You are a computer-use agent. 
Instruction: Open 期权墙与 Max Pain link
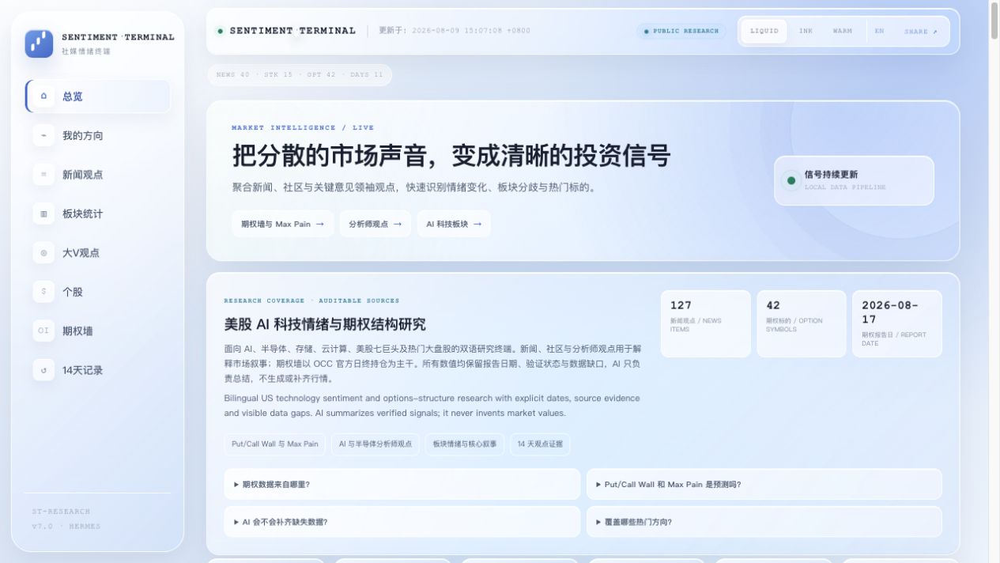[x=282, y=224]
